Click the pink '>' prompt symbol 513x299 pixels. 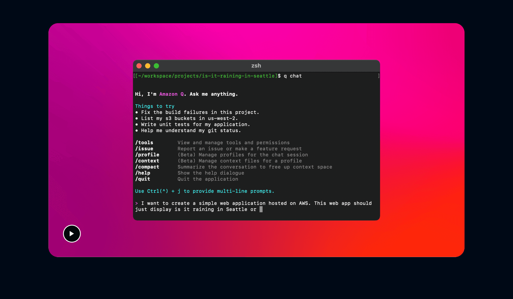[137, 203]
